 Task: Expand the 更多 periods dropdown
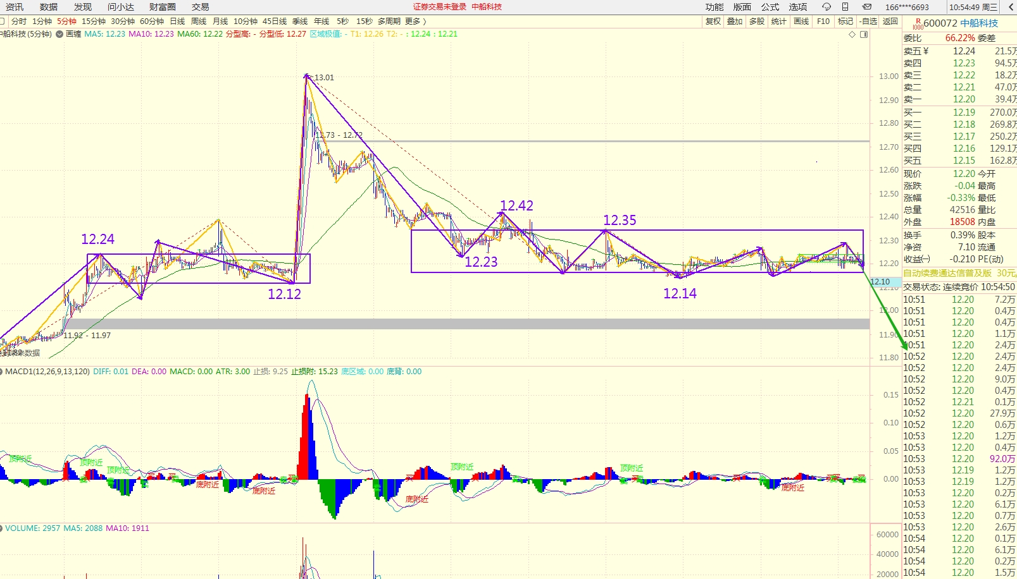(416, 21)
